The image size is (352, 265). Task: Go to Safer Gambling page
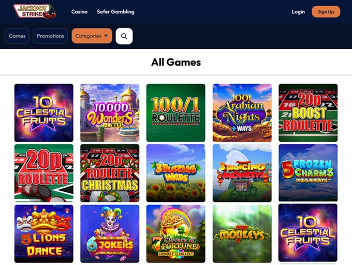click(115, 12)
